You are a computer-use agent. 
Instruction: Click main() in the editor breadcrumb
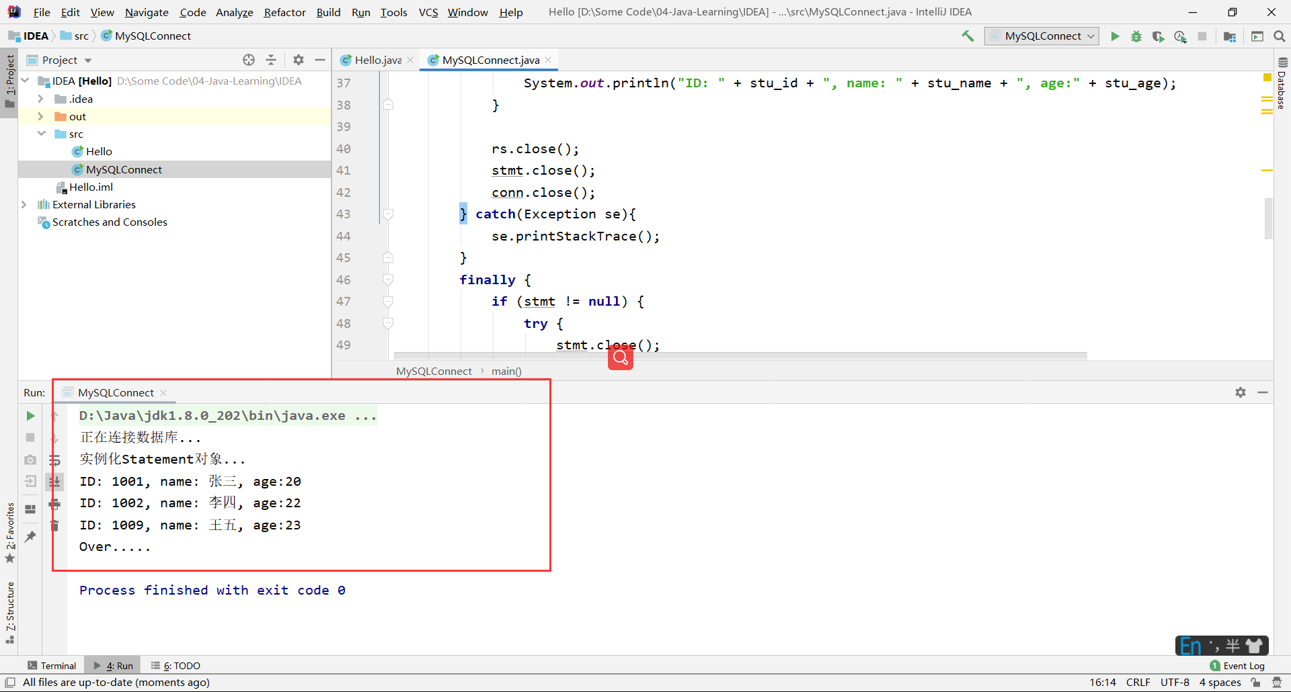point(506,371)
